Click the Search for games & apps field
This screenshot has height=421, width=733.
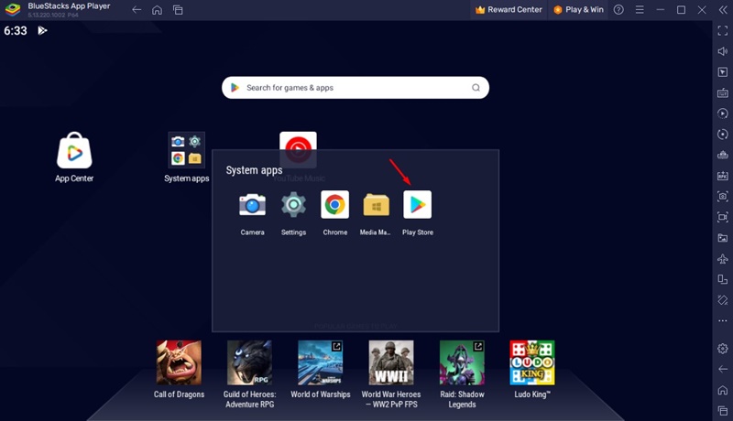coord(356,88)
